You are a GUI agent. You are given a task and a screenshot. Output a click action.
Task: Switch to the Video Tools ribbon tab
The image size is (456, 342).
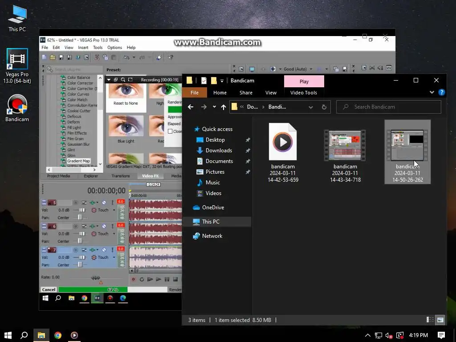pos(304,93)
